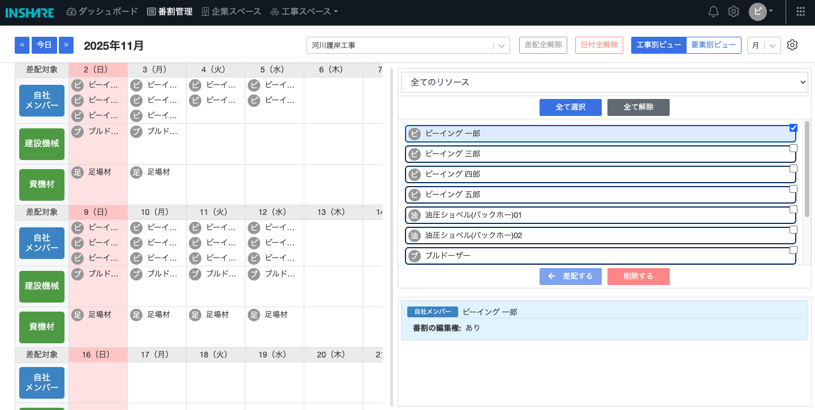This screenshot has width=815, height=410.
Task: Click ブルドーザー icon on 10（月）
Action: [x=136, y=274]
